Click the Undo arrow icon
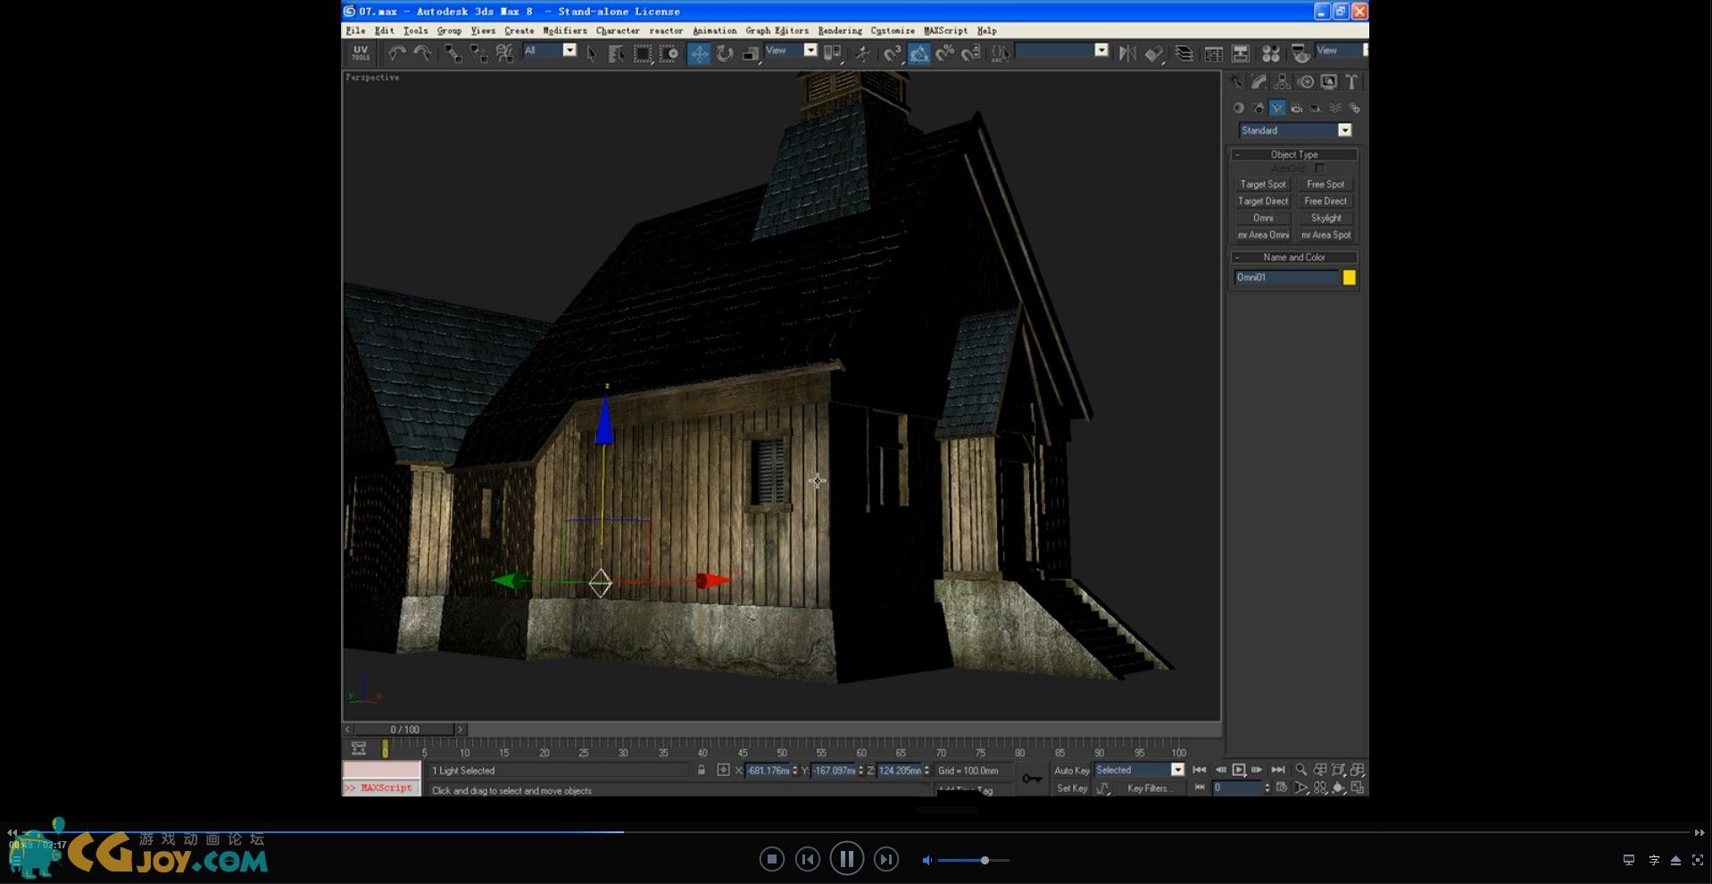The image size is (1712, 884). (397, 54)
